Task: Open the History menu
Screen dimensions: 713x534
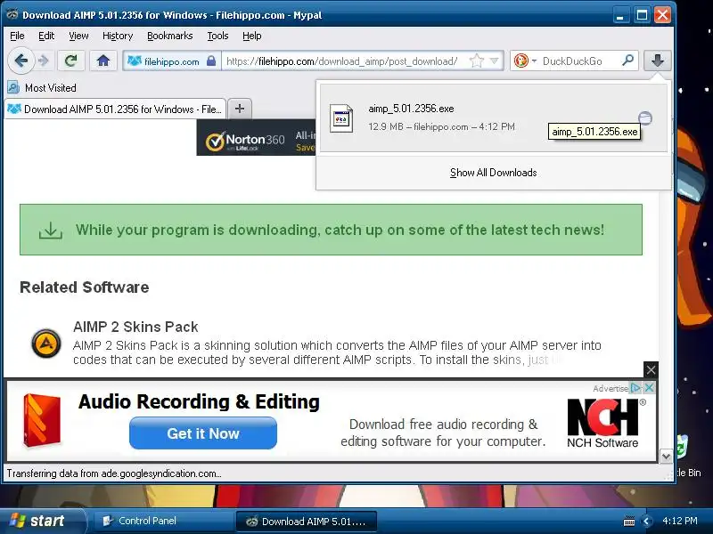Action: coord(118,36)
